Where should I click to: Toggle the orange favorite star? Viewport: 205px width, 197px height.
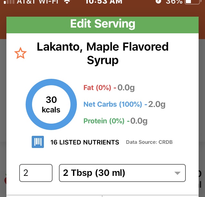coord(20,53)
